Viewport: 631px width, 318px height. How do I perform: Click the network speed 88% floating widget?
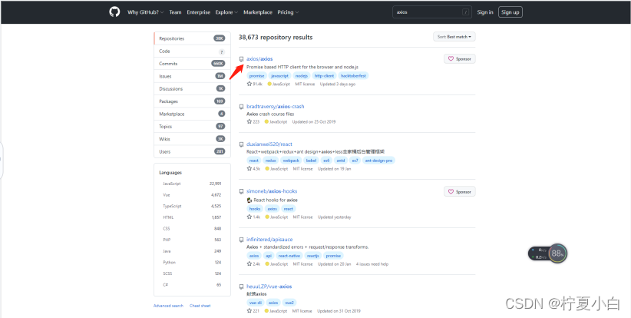coord(547,253)
